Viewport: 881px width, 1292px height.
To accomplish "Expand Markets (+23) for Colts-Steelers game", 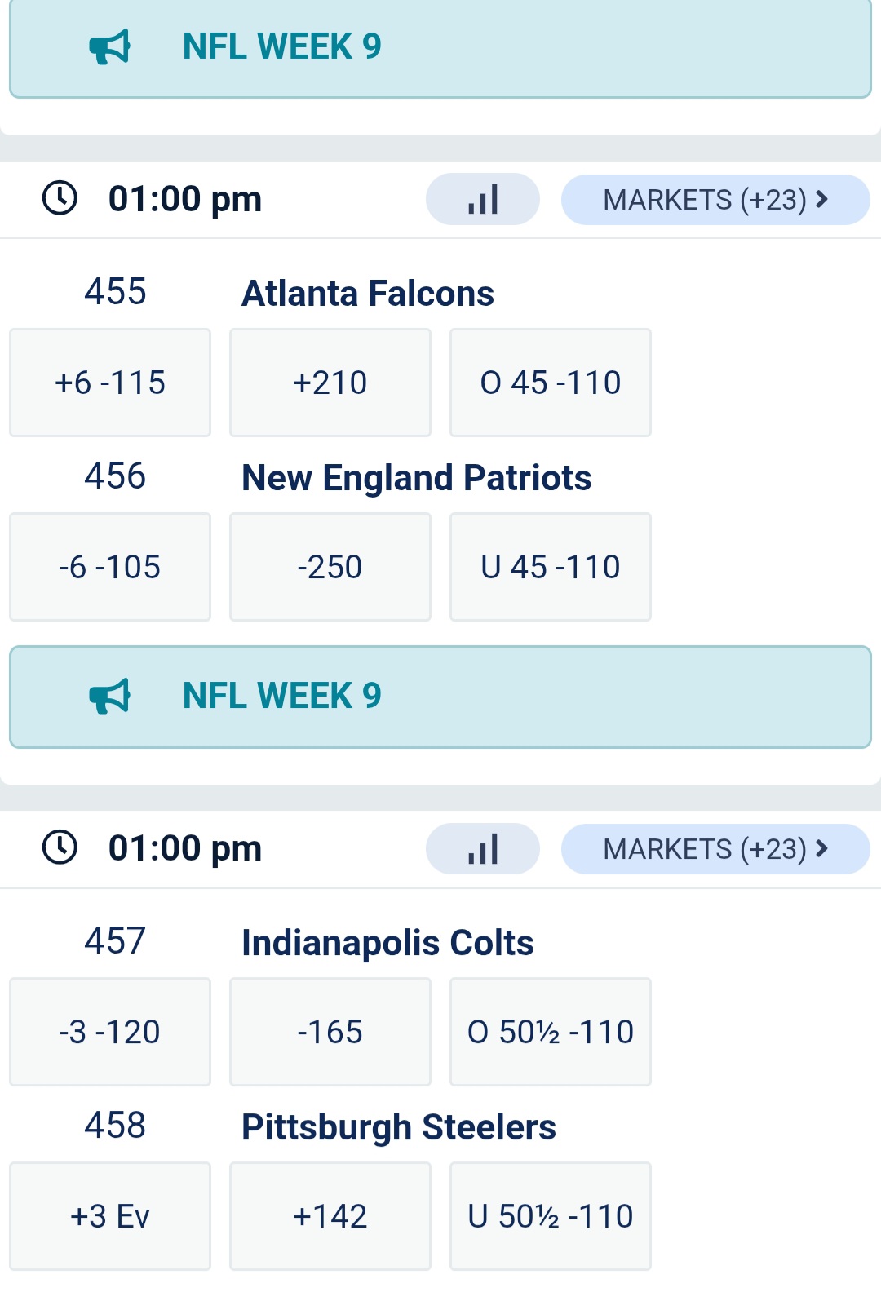I will point(715,848).
